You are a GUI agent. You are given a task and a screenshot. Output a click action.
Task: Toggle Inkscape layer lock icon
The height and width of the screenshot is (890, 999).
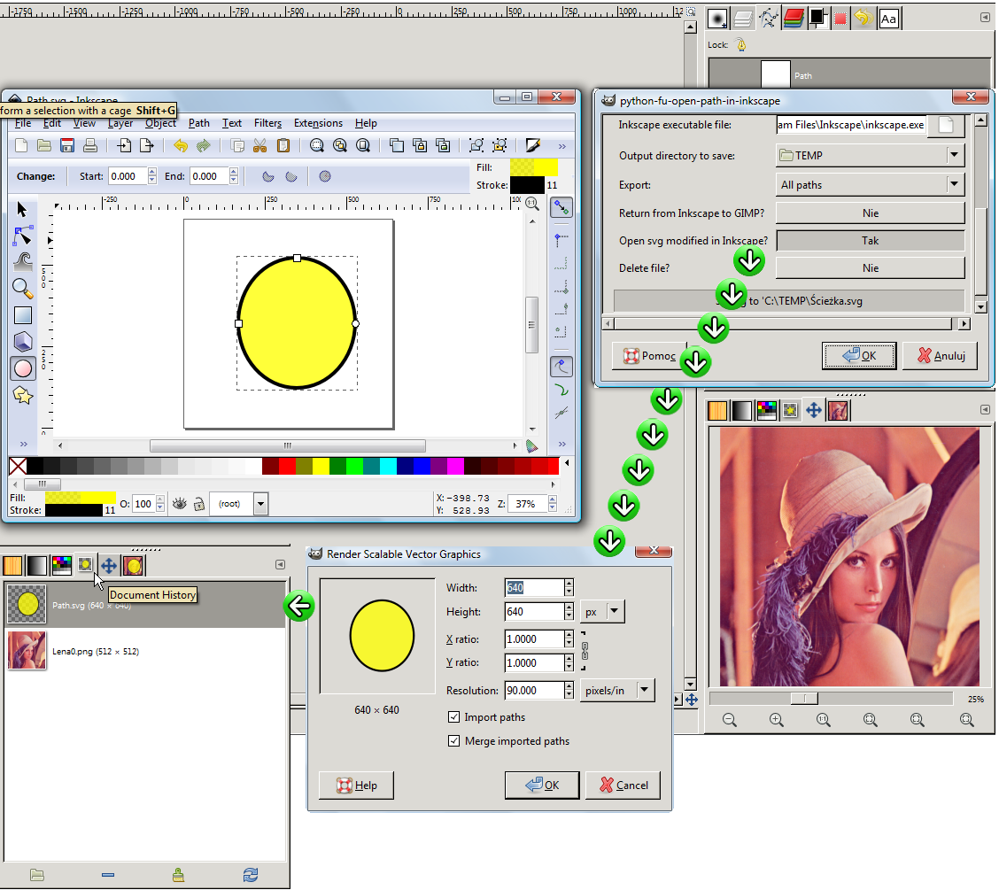coord(199,504)
